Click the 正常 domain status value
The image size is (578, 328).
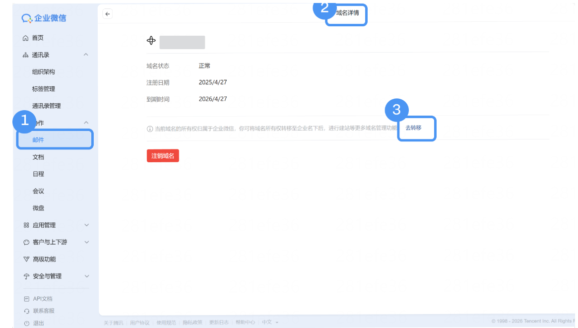(204, 66)
